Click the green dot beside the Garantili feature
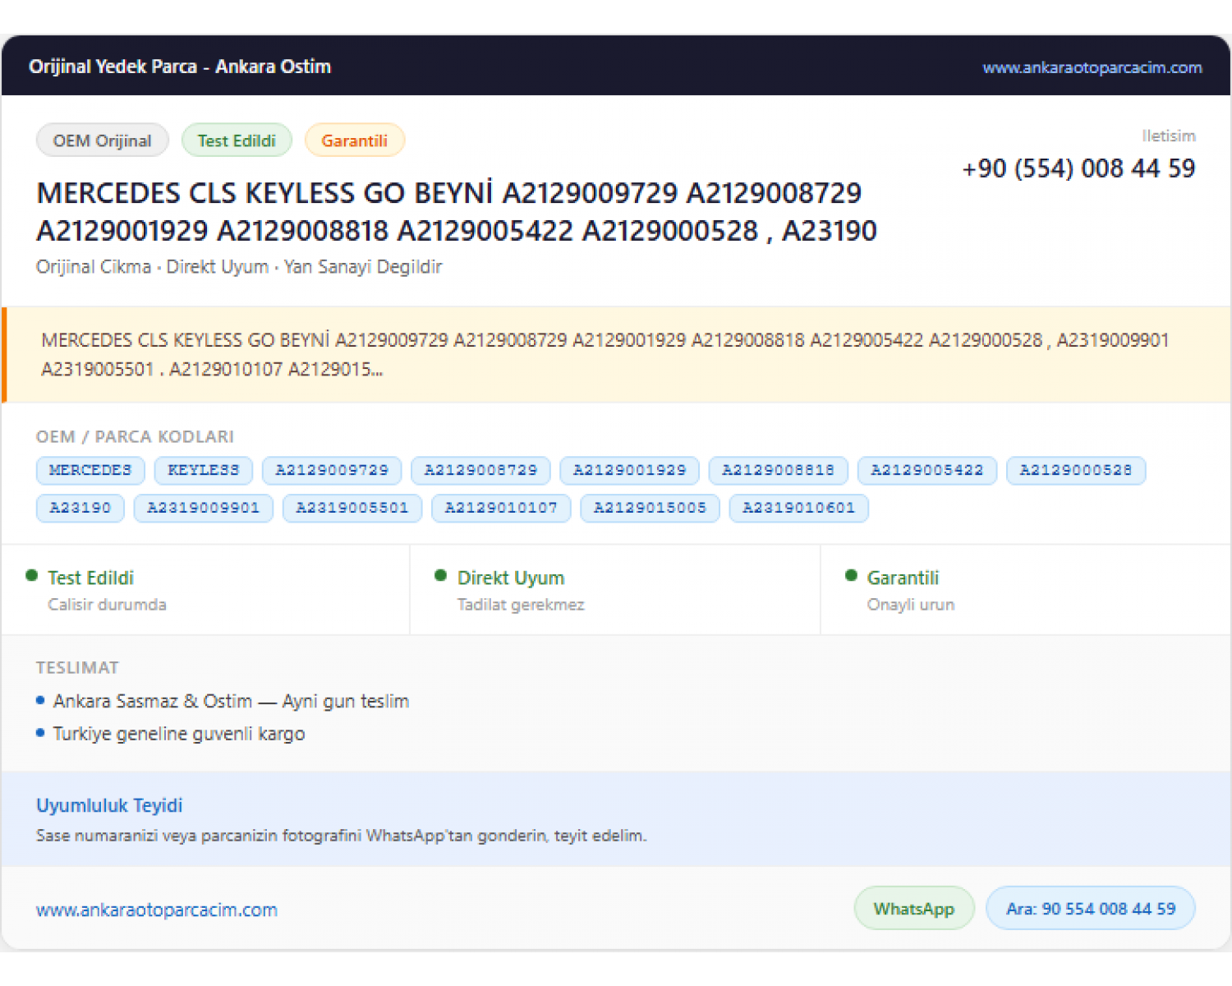1232x986 pixels. (851, 576)
